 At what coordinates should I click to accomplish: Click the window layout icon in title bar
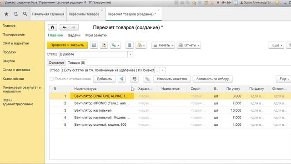coord(236,2)
